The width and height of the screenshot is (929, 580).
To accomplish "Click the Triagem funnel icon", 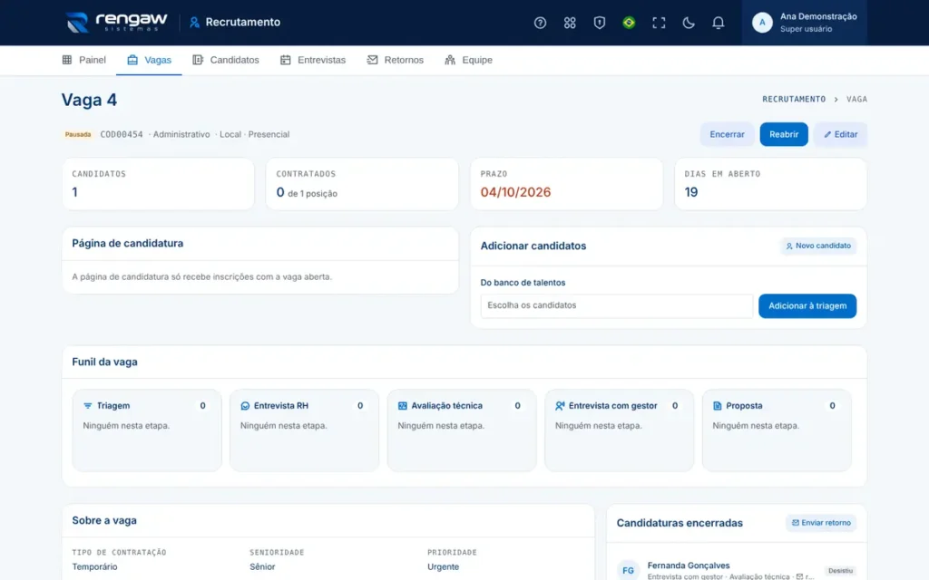I will [x=88, y=406].
